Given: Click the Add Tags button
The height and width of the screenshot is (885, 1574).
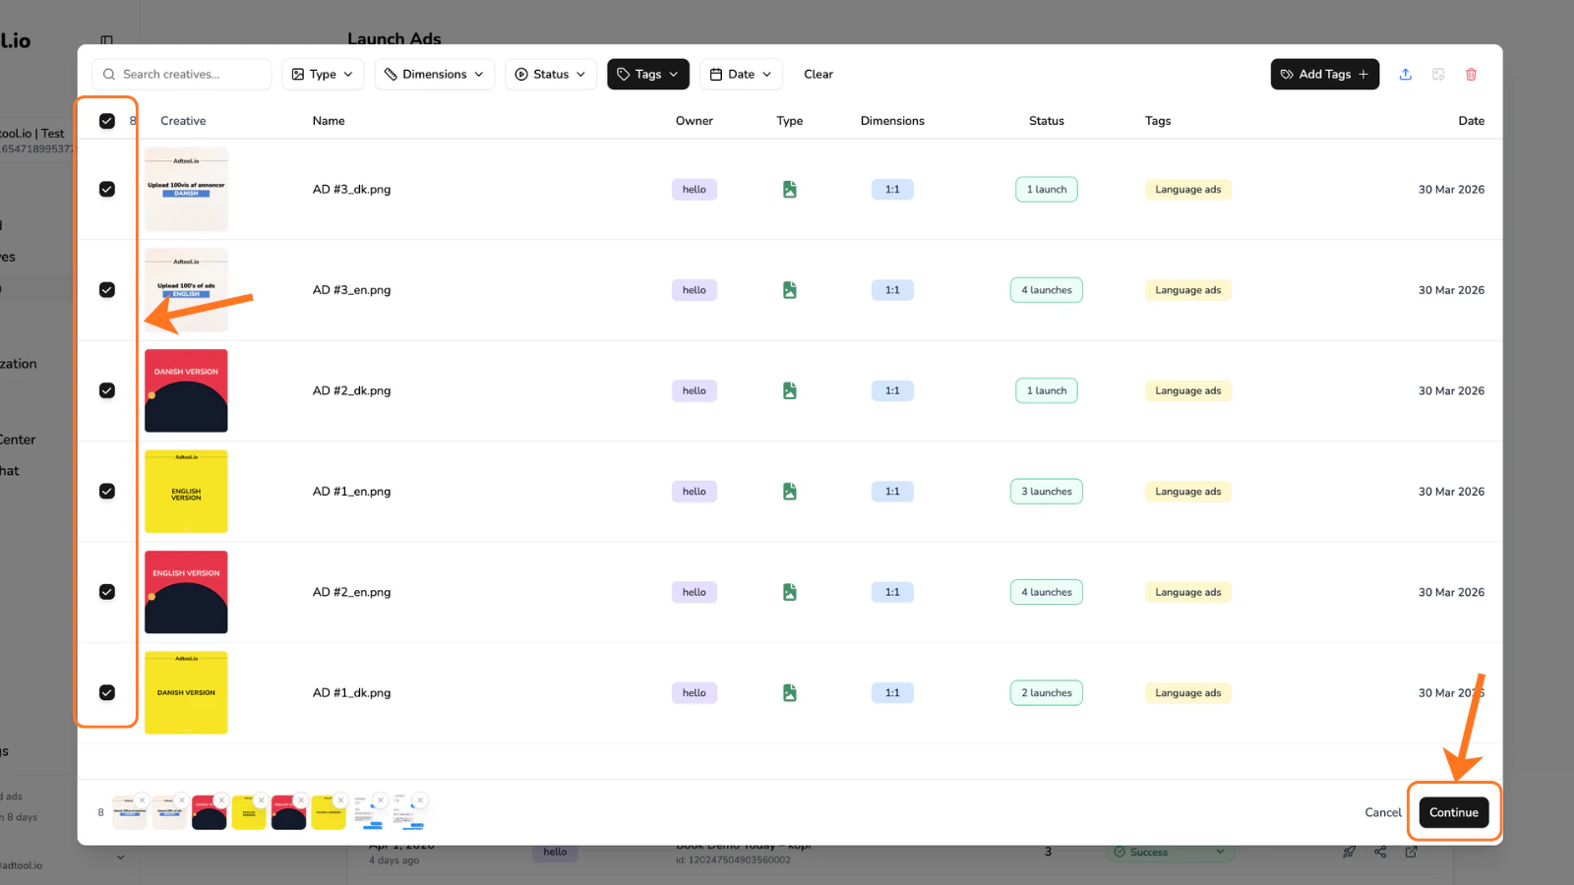Looking at the screenshot, I should tap(1325, 74).
